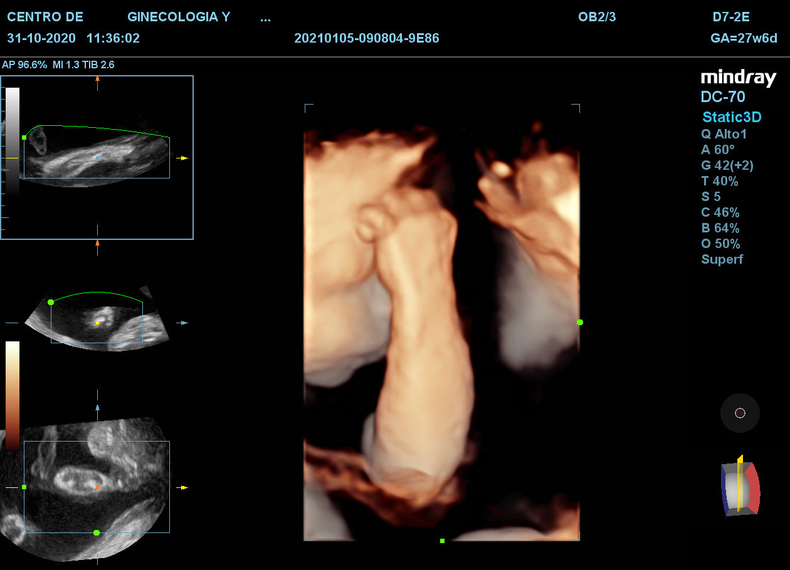Select the Static3D mode label
The width and height of the screenshot is (790, 570).
click(730, 117)
